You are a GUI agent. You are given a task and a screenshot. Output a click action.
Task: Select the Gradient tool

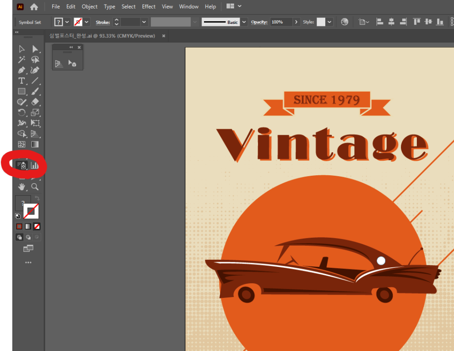(x=35, y=144)
